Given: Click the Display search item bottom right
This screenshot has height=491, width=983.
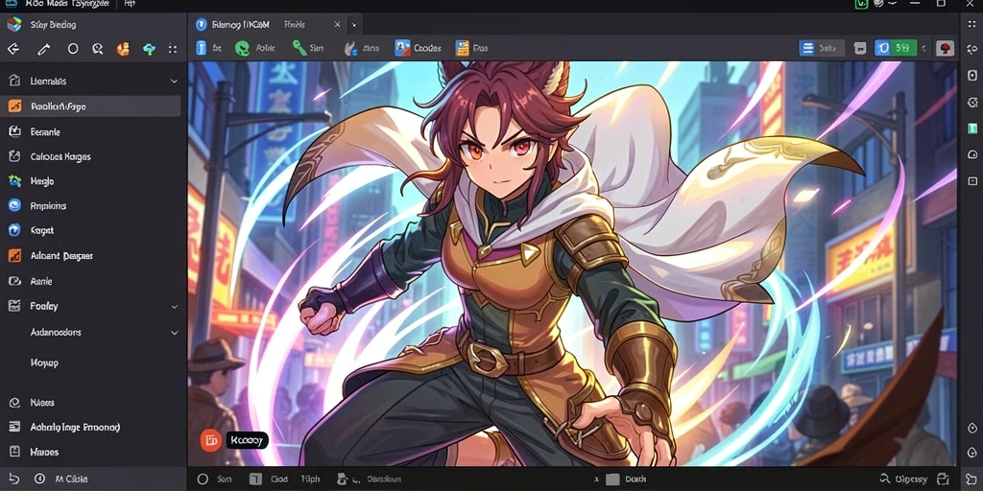Looking at the screenshot, I should (x=902, y=479).
